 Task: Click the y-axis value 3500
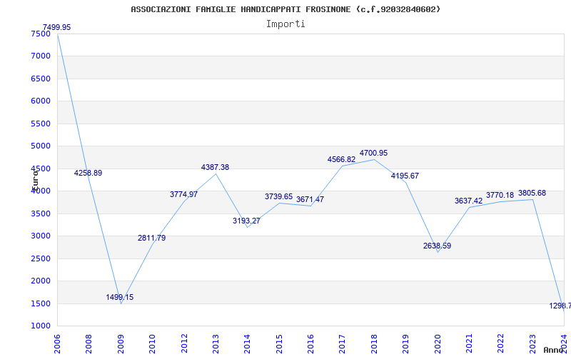(41, 213)
